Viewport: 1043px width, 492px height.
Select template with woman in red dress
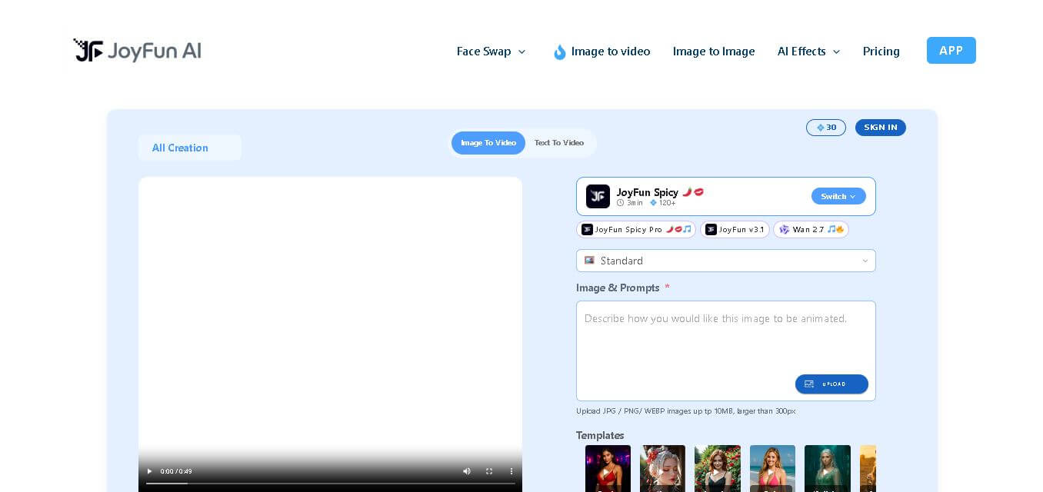[608, 468]
